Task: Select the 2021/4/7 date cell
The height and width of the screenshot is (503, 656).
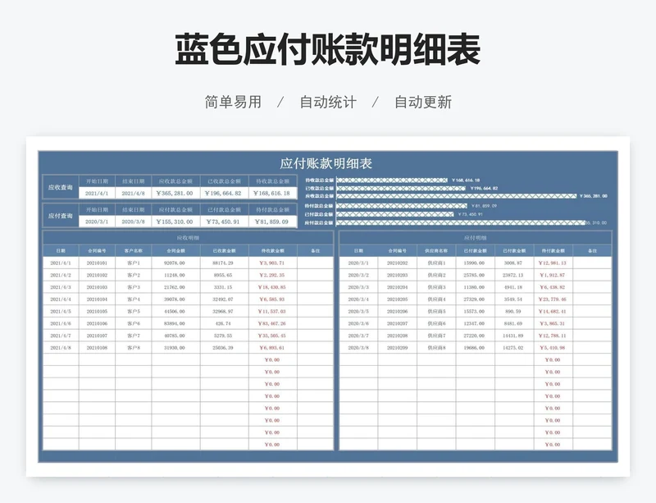Action: click(61, 336)
